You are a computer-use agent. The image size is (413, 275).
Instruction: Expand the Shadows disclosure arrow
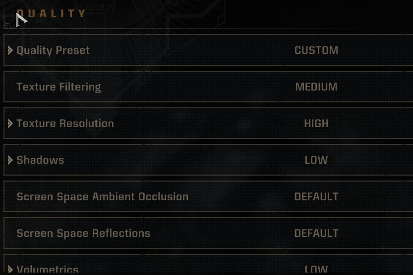click(x=10, y=160)
